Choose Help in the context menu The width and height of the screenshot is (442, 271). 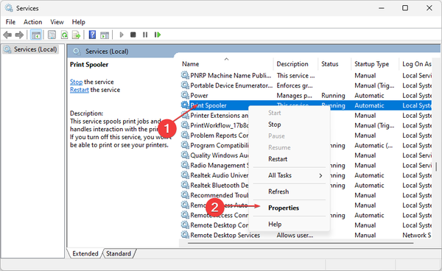click(275, 224)
